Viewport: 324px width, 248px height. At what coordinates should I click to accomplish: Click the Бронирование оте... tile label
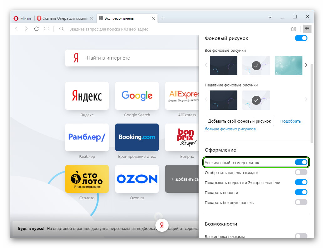point(137,157)
